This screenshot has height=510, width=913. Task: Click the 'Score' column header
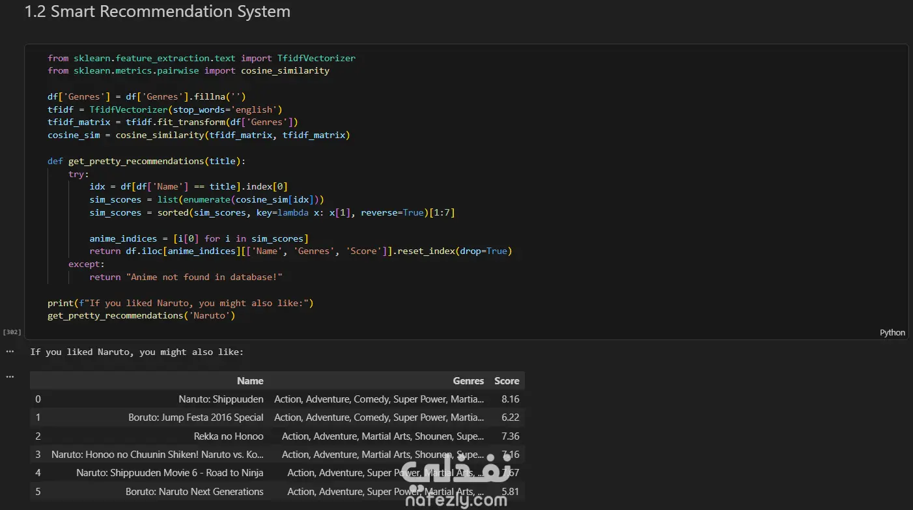[507, 381]
